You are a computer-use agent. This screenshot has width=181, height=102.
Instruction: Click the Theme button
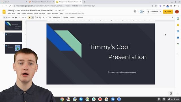(72, 18)
